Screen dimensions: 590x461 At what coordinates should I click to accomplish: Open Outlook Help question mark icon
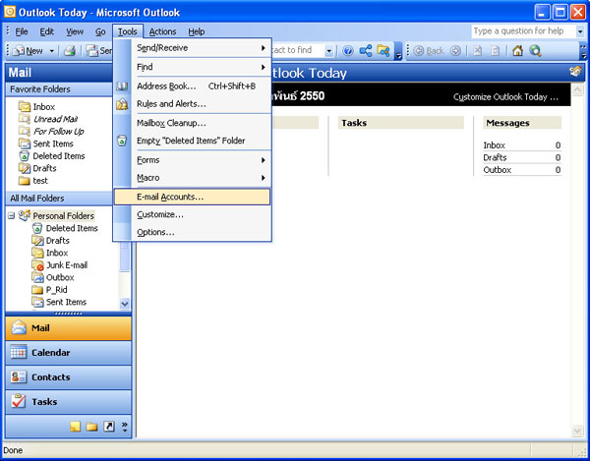[x=348, y=51]
